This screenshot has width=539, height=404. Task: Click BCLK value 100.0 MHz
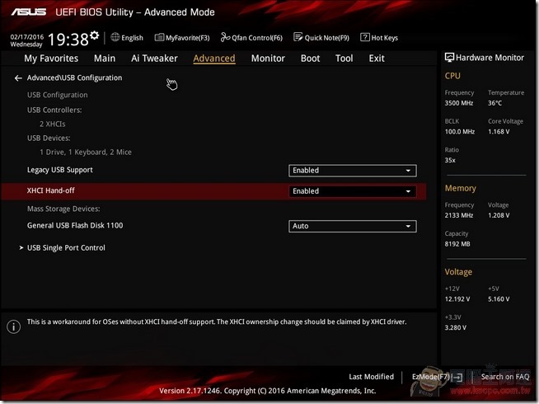click(460, 132)
